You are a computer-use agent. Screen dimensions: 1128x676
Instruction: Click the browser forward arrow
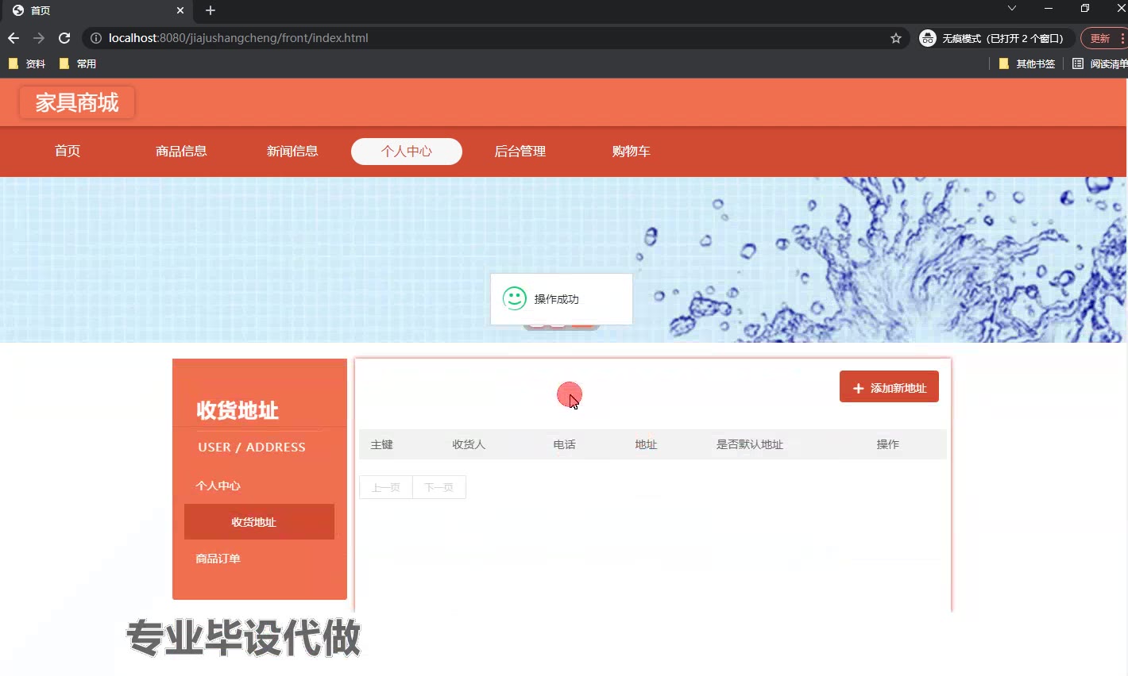pos(39,38)
